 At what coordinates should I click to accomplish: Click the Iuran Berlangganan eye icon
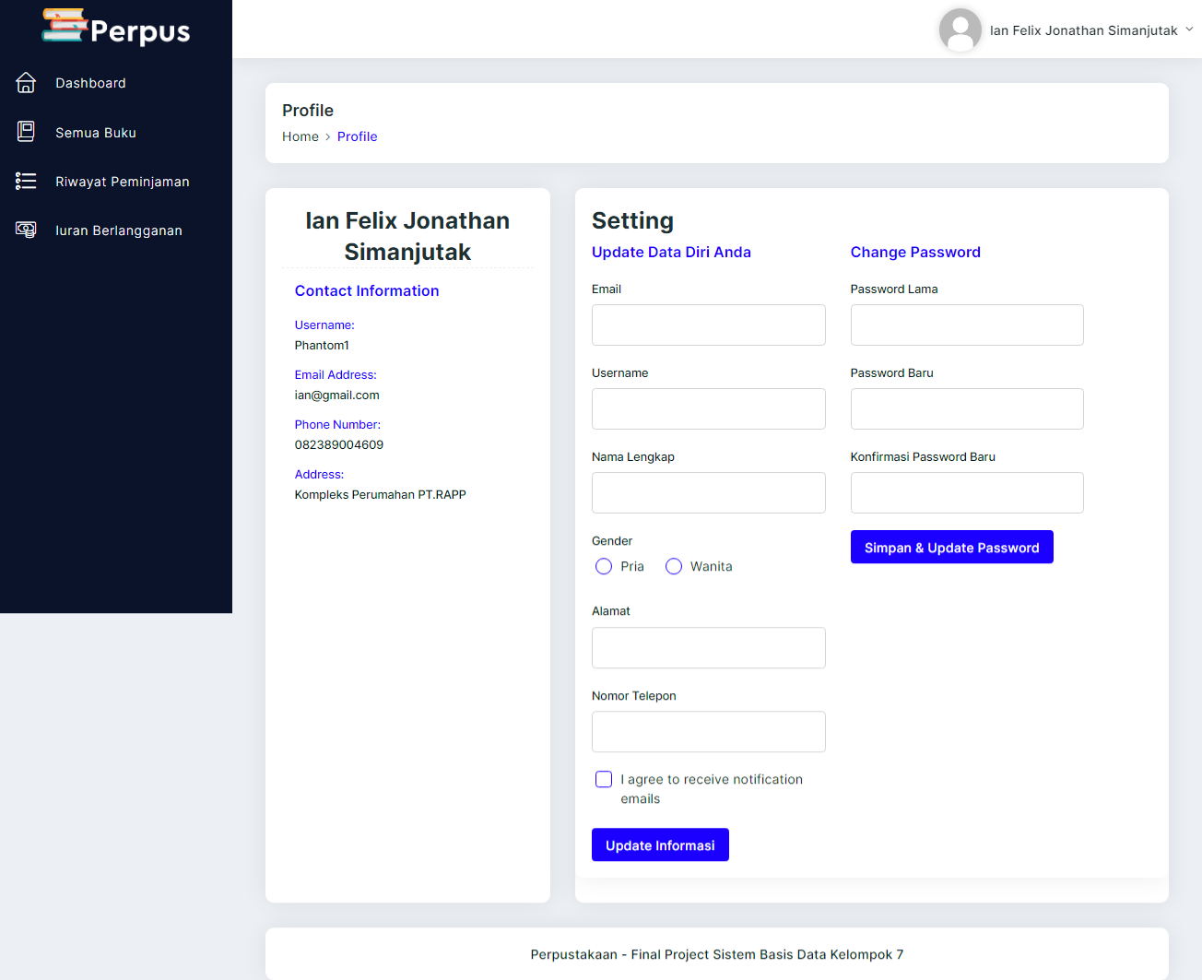(x=26, y=230)
